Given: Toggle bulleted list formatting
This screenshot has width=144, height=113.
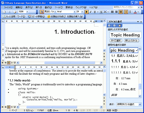Looking at the screenshot, I should [x=130, y=12].
